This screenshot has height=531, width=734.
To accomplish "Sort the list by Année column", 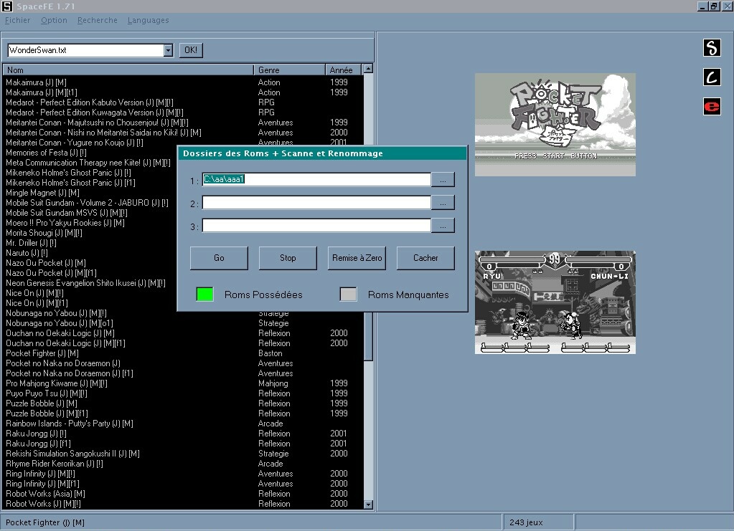I will point(343,70).
